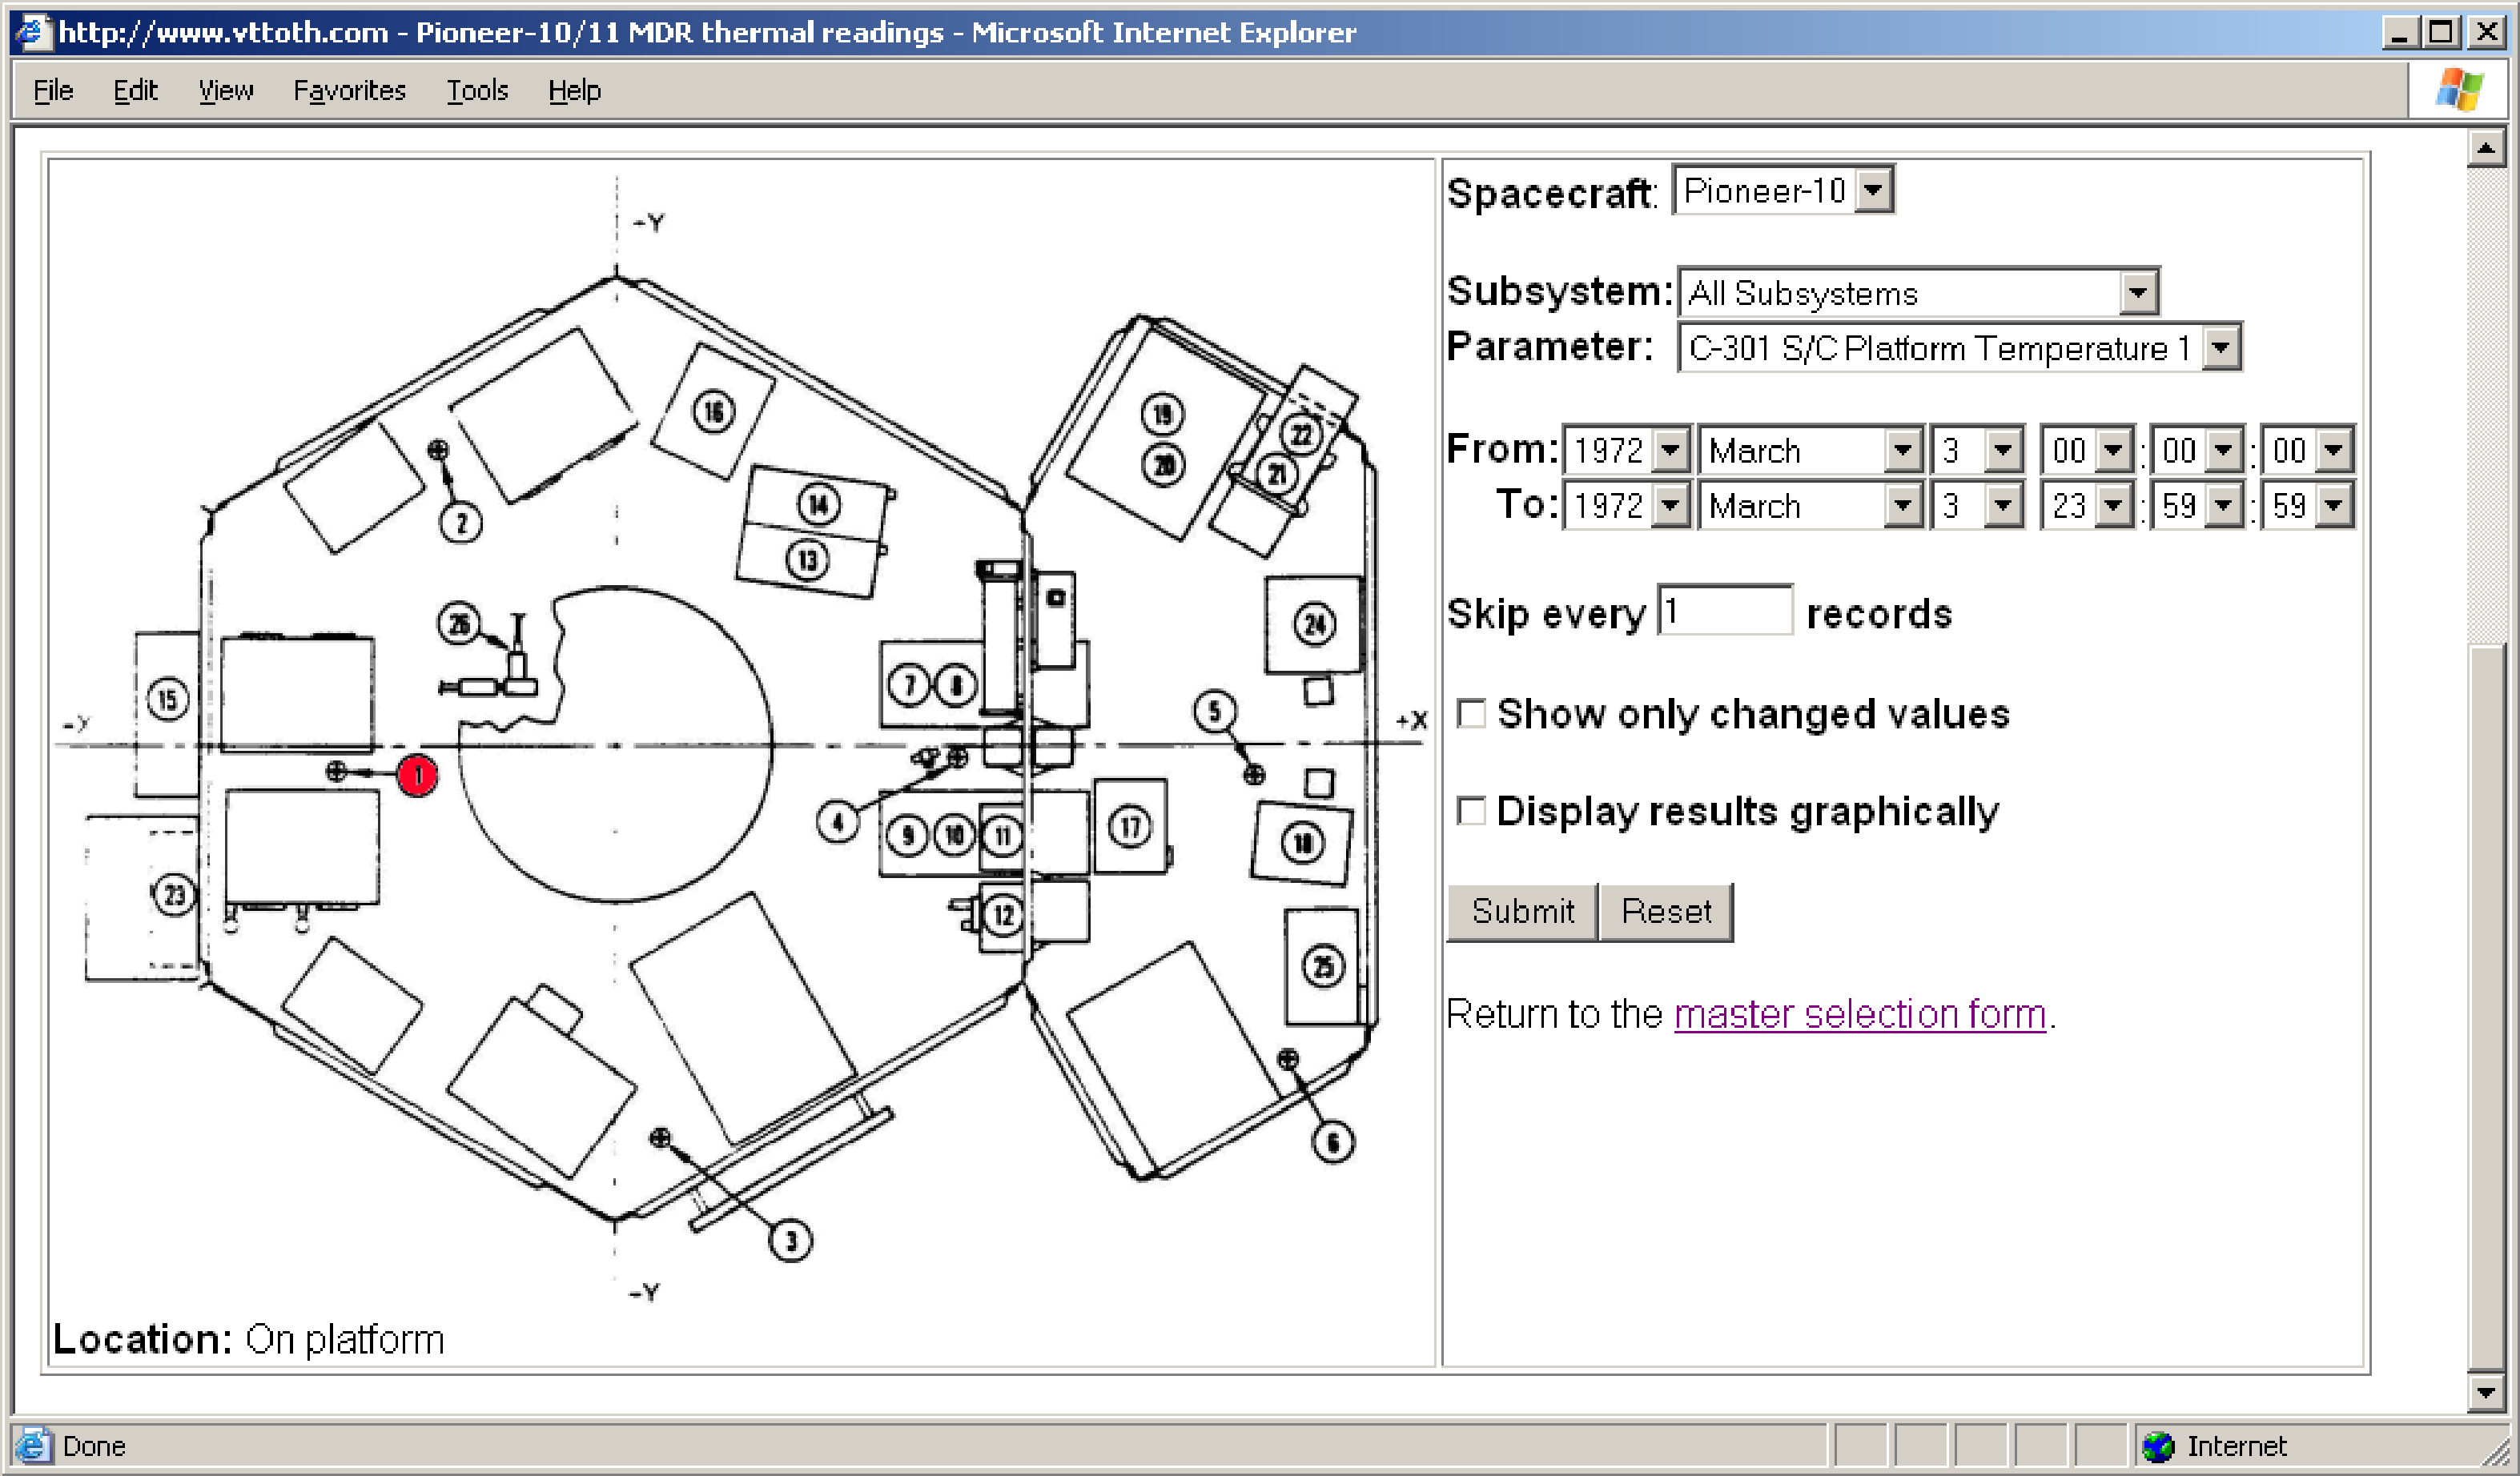Image resolution: width=2520 pixels, height=1476 pixels.
Task: Select sensor marker 4 on the diagram
Action: pos(838,822)
